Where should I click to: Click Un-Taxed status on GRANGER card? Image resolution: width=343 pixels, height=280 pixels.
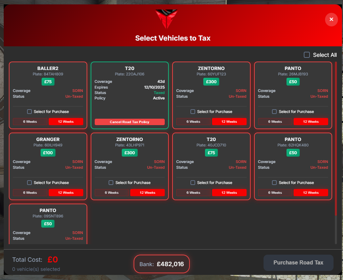coord(74,168)
